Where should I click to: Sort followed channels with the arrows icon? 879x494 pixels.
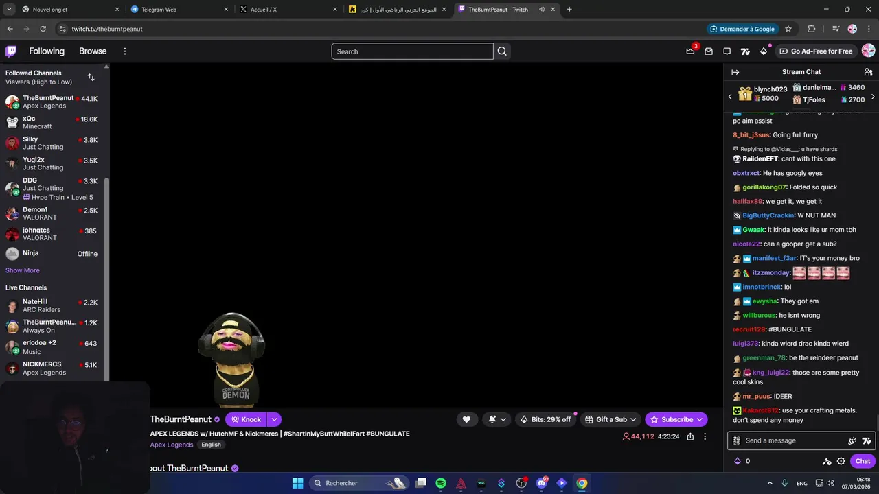[x=91, y=77]
